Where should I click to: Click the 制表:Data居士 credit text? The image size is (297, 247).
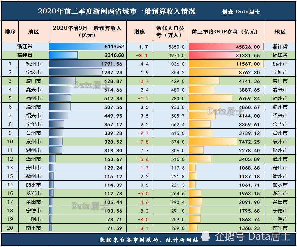(x=241, y=12)
